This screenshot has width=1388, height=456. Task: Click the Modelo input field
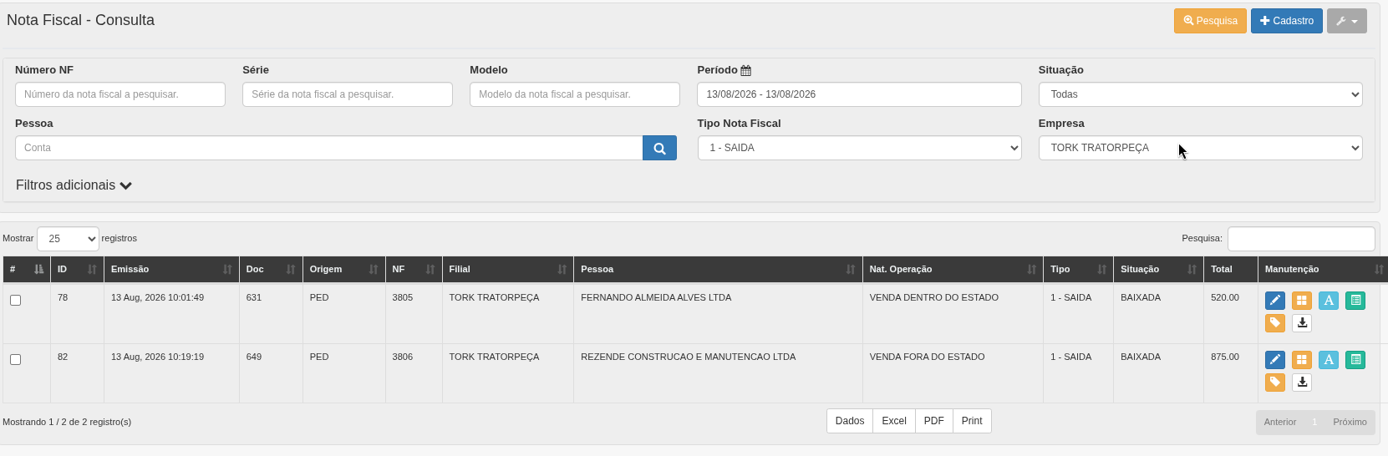pos(575,94)
